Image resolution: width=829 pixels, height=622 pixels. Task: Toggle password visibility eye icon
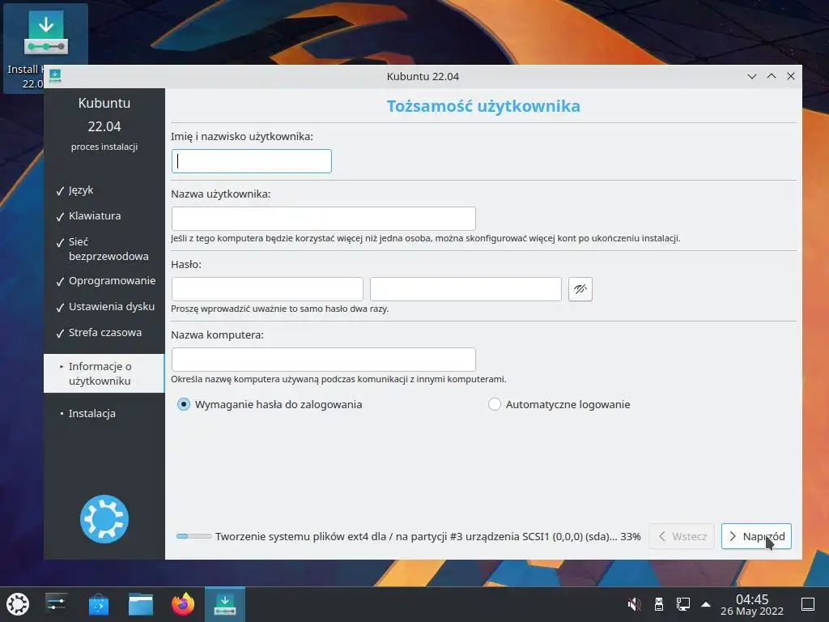point(580,289)
